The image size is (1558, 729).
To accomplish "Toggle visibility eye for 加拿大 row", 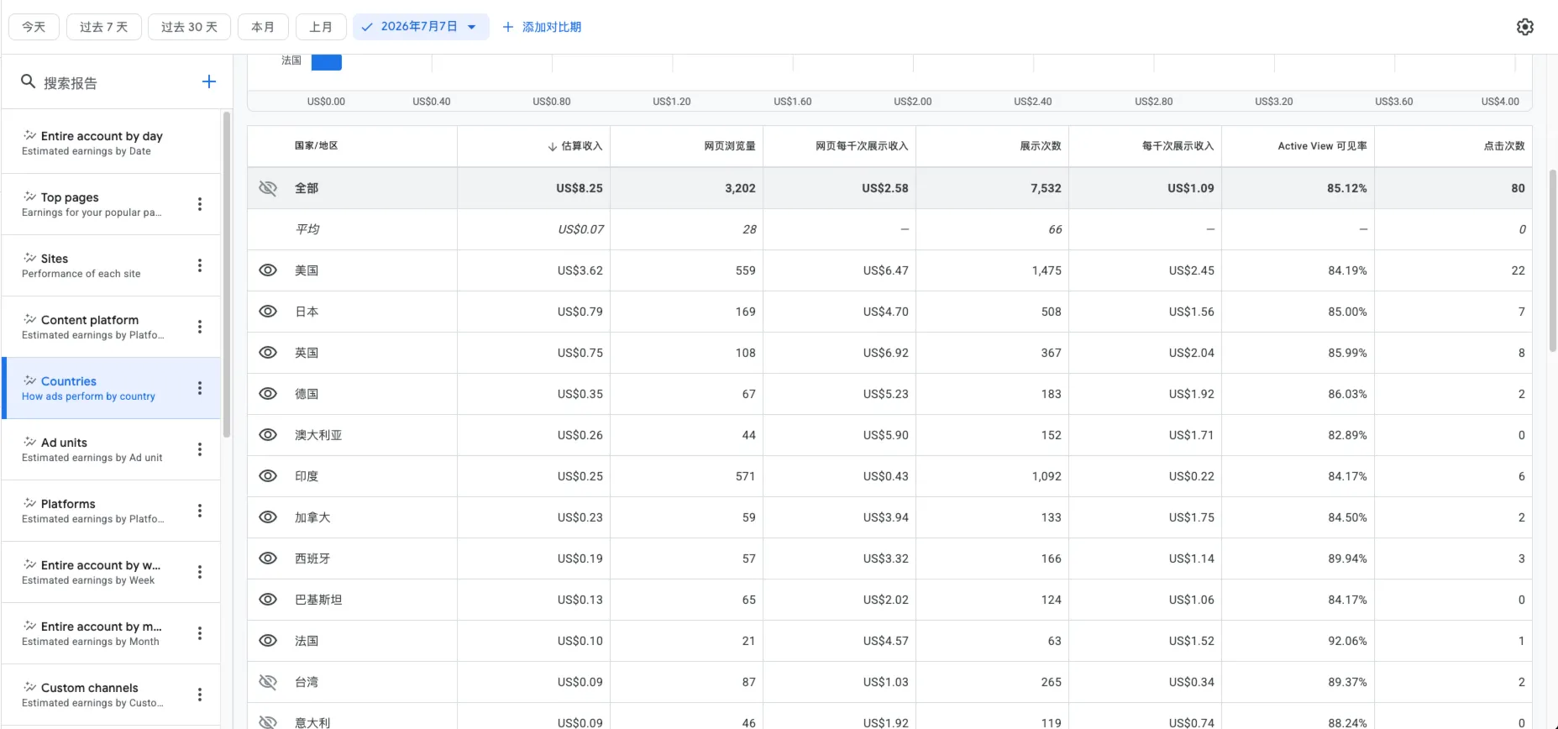I will point(268,517).
